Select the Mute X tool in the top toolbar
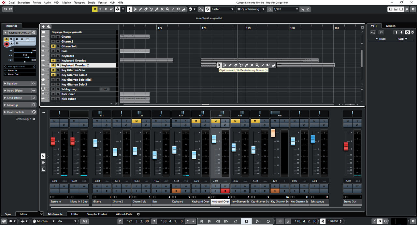Viewport: 417px width, 225px height. [162, 9]
